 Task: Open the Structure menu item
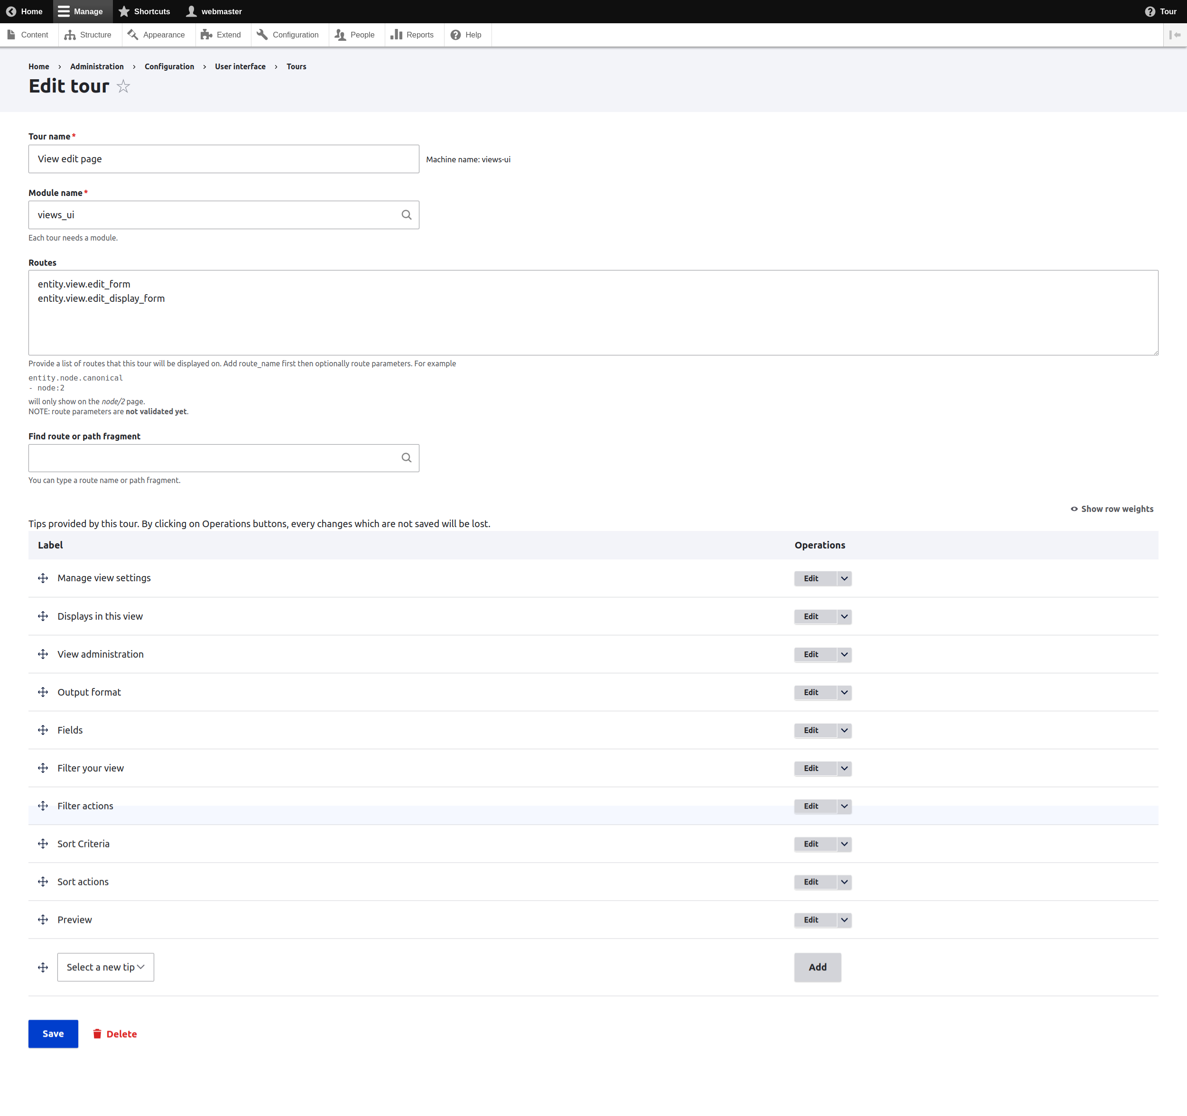(88, 35)
